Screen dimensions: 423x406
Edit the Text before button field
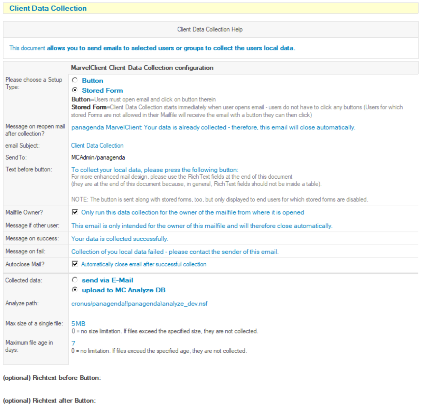[x=154, y=170]
